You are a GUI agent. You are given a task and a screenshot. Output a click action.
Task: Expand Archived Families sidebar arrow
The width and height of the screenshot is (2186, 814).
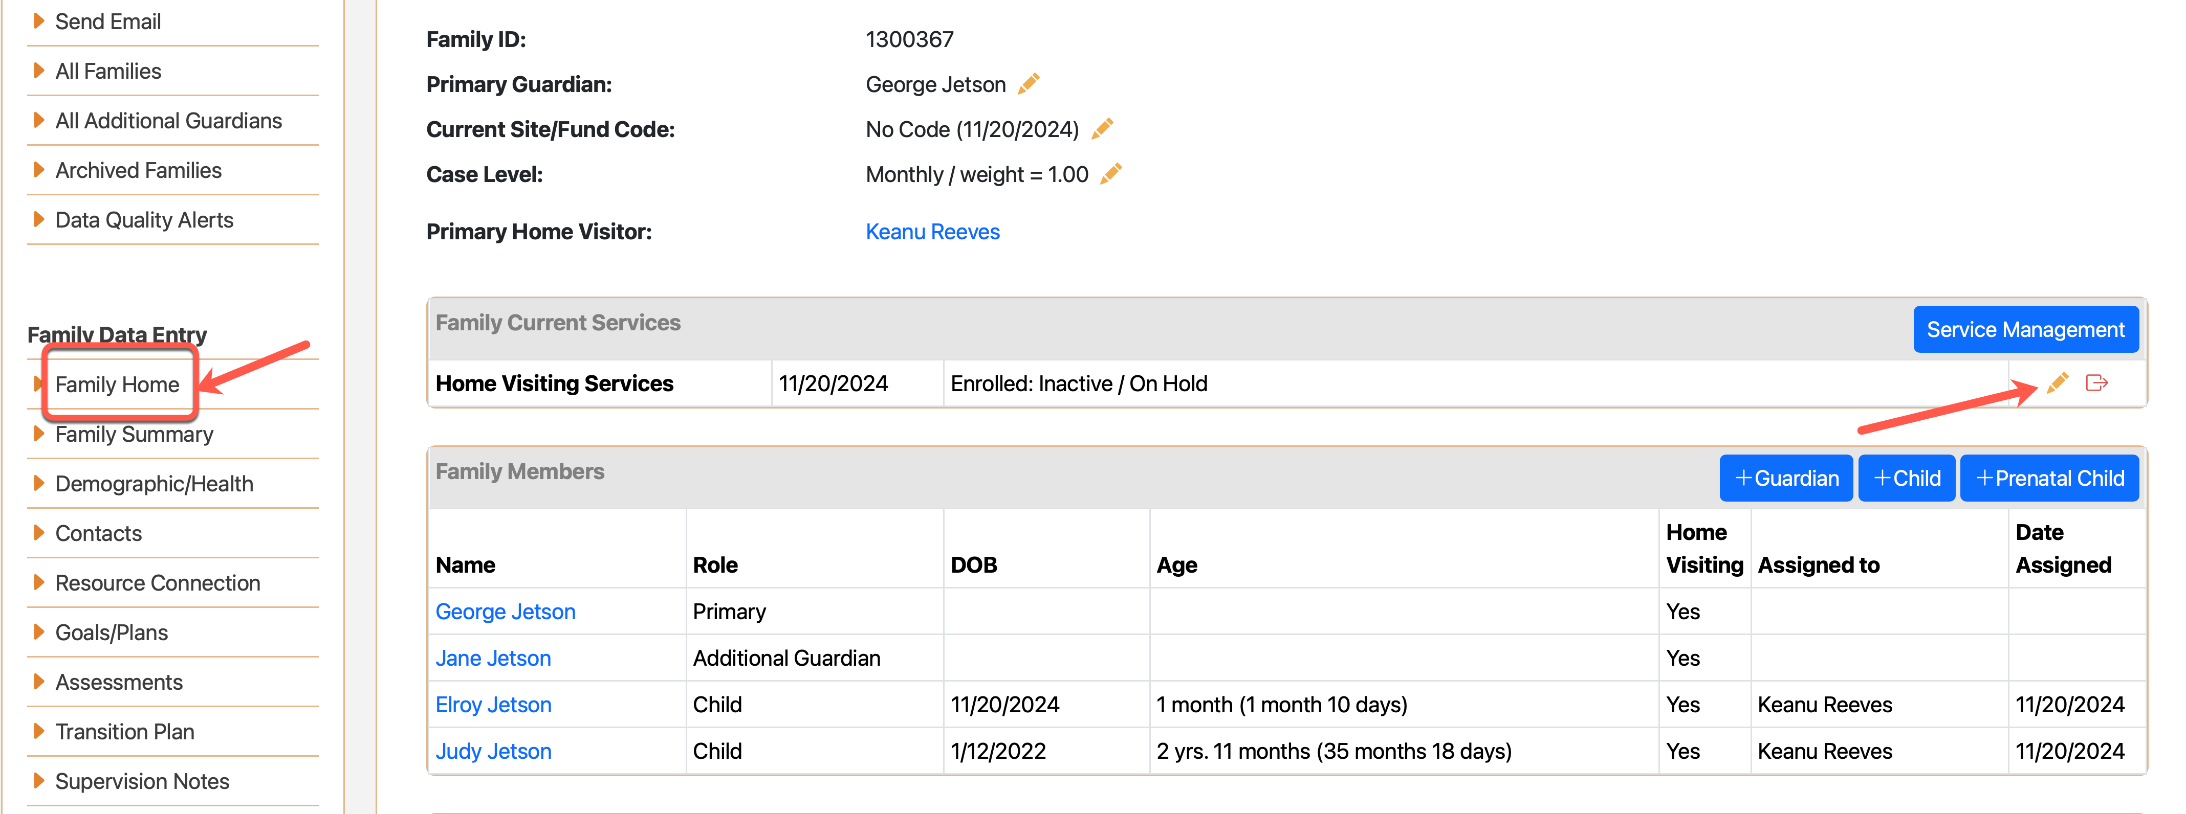pyautogui.click(x=38, y=170)
